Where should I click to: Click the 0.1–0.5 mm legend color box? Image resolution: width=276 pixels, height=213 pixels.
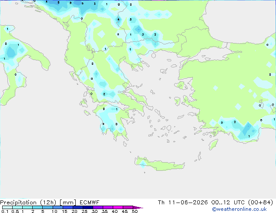tap(7, 207)
